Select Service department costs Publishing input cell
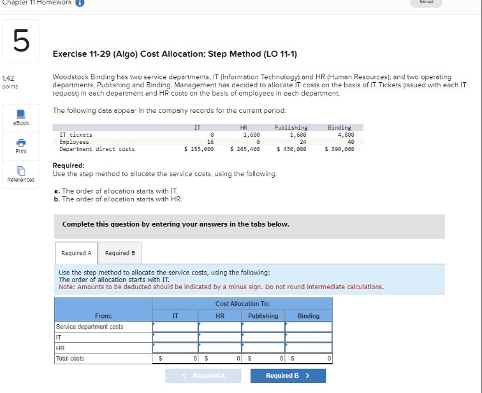 point(263,327)
